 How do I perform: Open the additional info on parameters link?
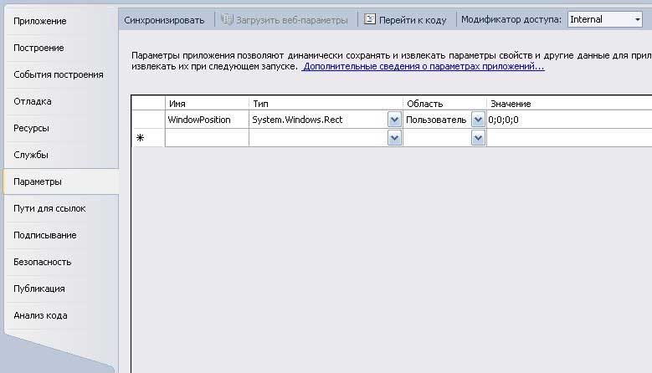point(423,66)
